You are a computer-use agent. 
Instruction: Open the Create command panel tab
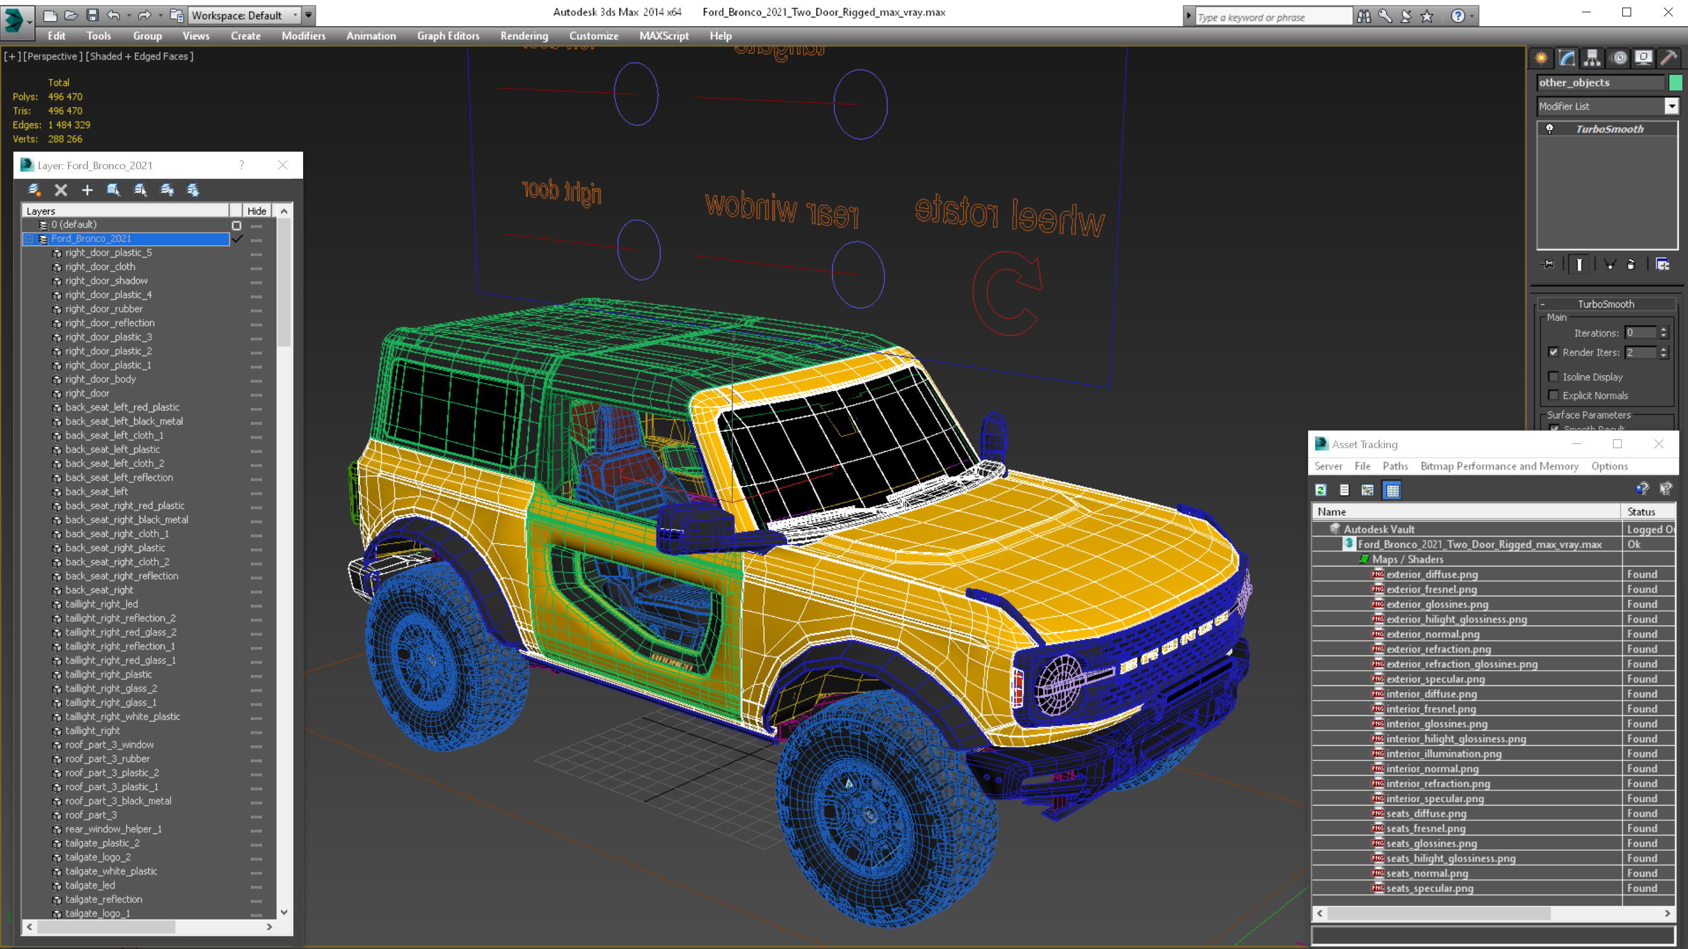[x=1541, y=59]
